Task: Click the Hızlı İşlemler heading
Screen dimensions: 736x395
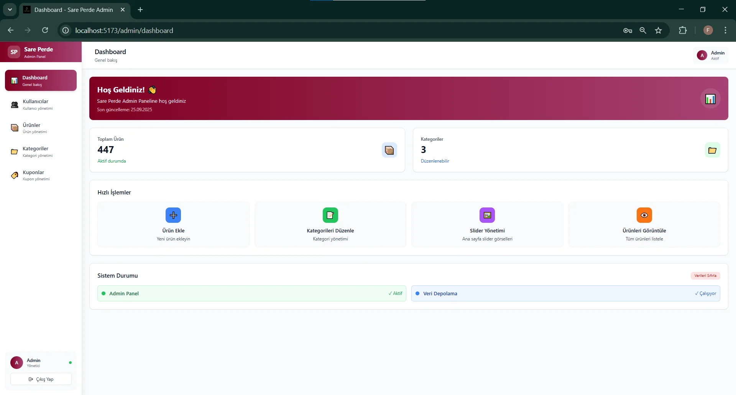Action: [x=114, y=193]
